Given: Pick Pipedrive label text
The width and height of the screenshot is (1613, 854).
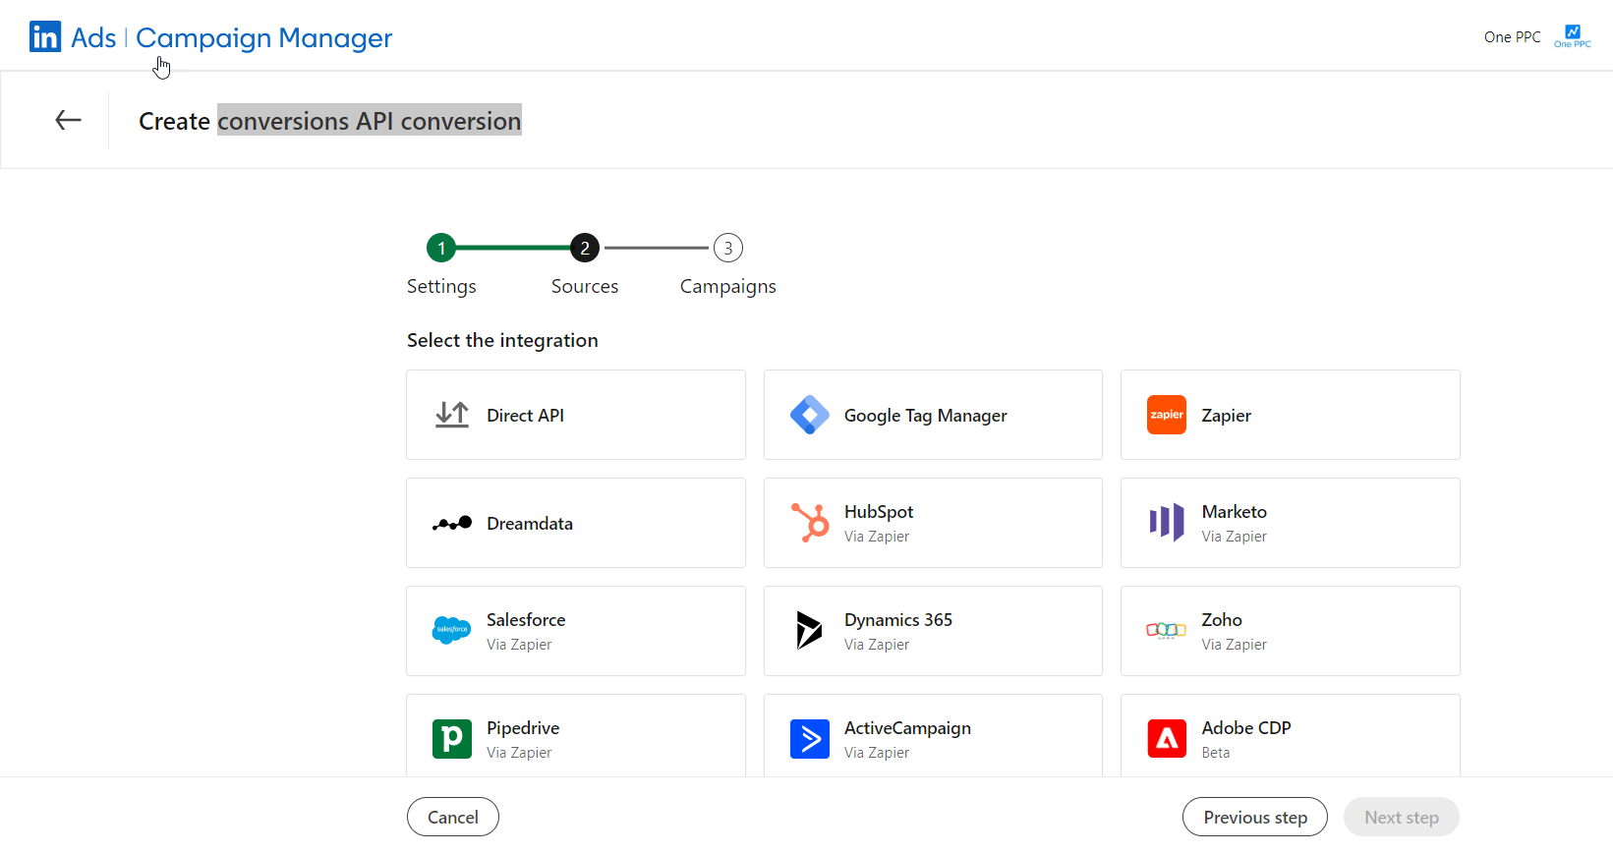Looking at the screenshot, I should tap(523, 728).
